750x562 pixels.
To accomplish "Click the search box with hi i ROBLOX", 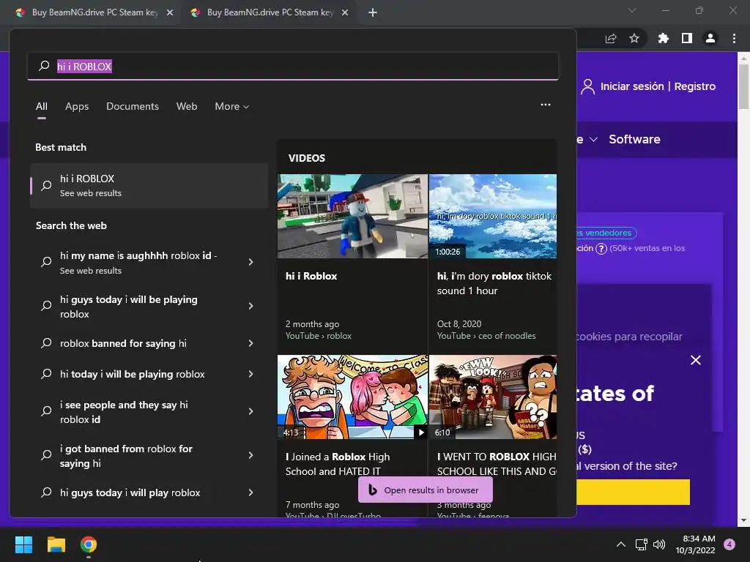I will [293, 66].
